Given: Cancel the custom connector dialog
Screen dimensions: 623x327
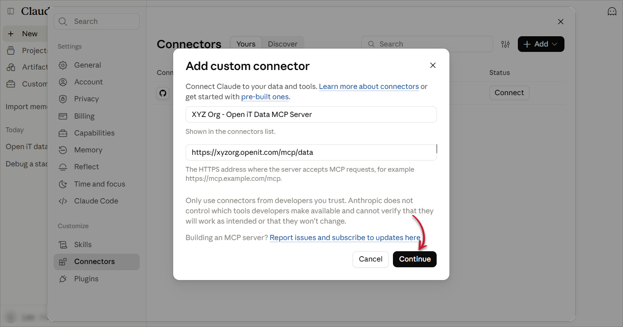Looking at the screenshot, I should [371, 259].
